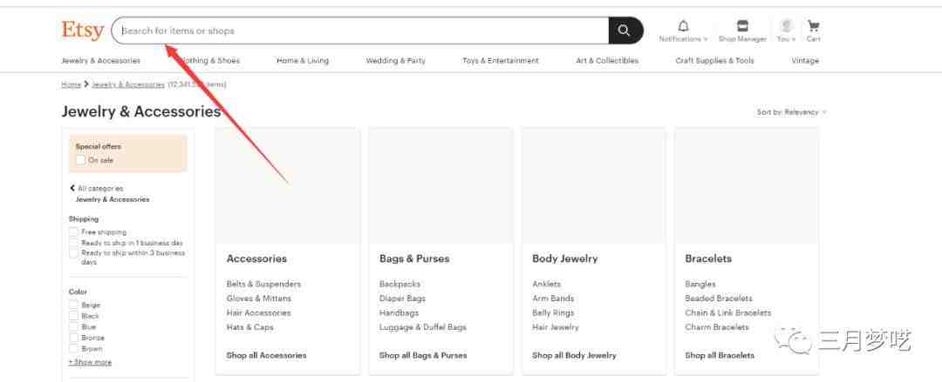942x382 pixels.
Task: Expand Show more colors
Action: click(x=90, y=362)
